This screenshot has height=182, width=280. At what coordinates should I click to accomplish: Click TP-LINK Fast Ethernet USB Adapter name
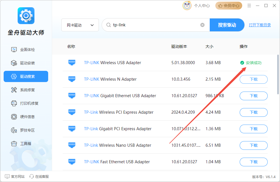(117, 162)
